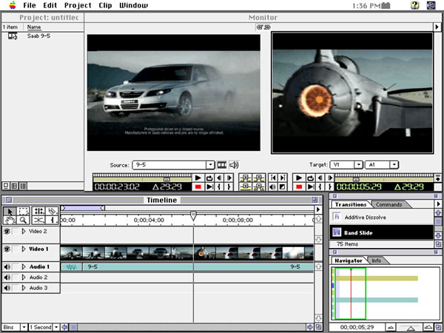Hide the Video 2 track eye

click(7, 232)
